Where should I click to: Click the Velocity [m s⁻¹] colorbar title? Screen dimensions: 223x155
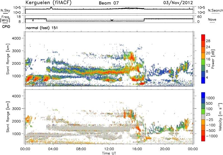220,117
